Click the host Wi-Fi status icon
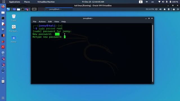 point(159,2)
